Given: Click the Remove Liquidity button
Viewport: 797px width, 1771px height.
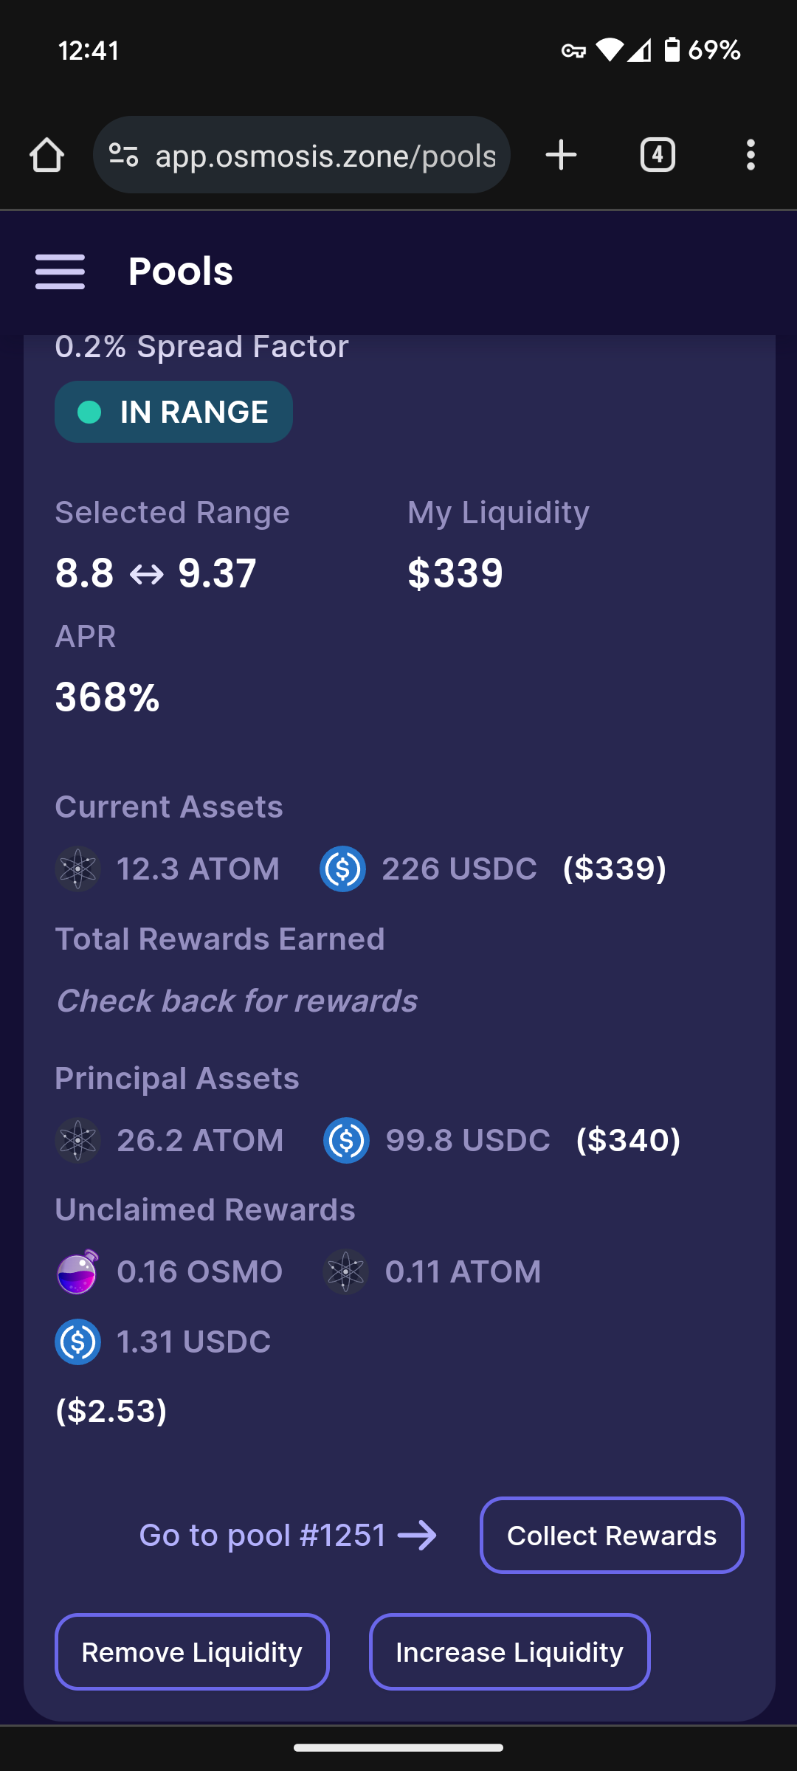Looking at the screenshot, I should coord(192,1651).
